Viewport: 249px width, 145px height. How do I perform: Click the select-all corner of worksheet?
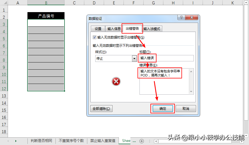point(4,3)
